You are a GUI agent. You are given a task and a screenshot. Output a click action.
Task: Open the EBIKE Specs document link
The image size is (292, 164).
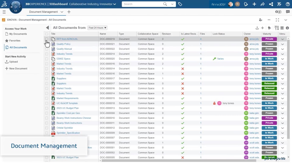pos(63,59)
